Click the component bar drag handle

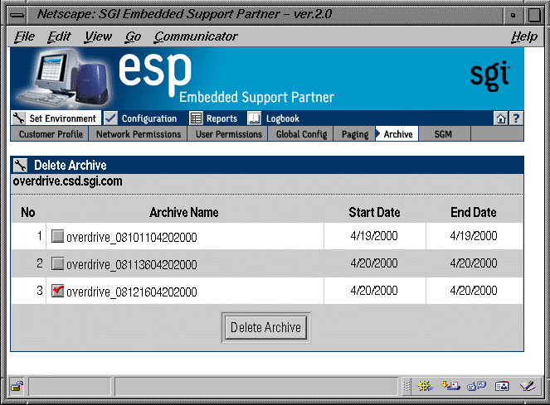pyautogui.click(x=406, y=386)
